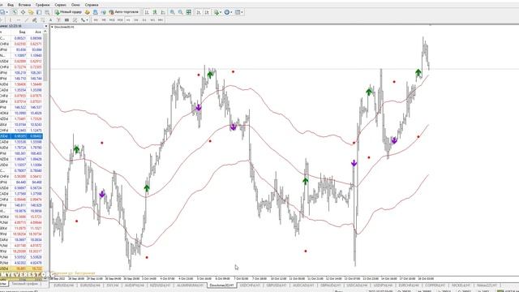This screenshot has width=519, height=292.
Task: Open the periods clock dropdown
Action: 228,12
